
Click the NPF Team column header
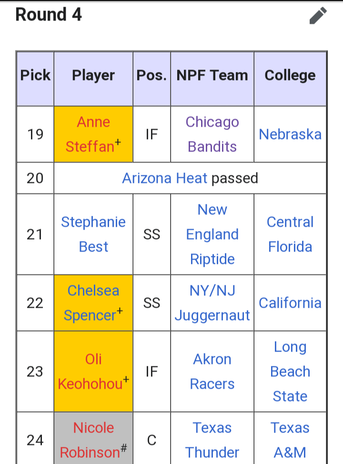click(x=212, y=75)
